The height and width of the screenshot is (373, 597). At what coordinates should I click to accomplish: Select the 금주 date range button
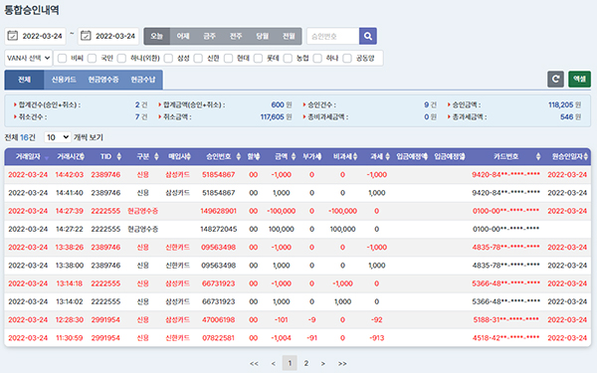[x=209, y=36]
